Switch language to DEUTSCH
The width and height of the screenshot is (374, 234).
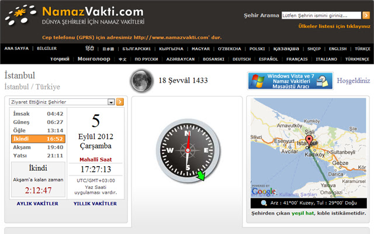[241, 59]
